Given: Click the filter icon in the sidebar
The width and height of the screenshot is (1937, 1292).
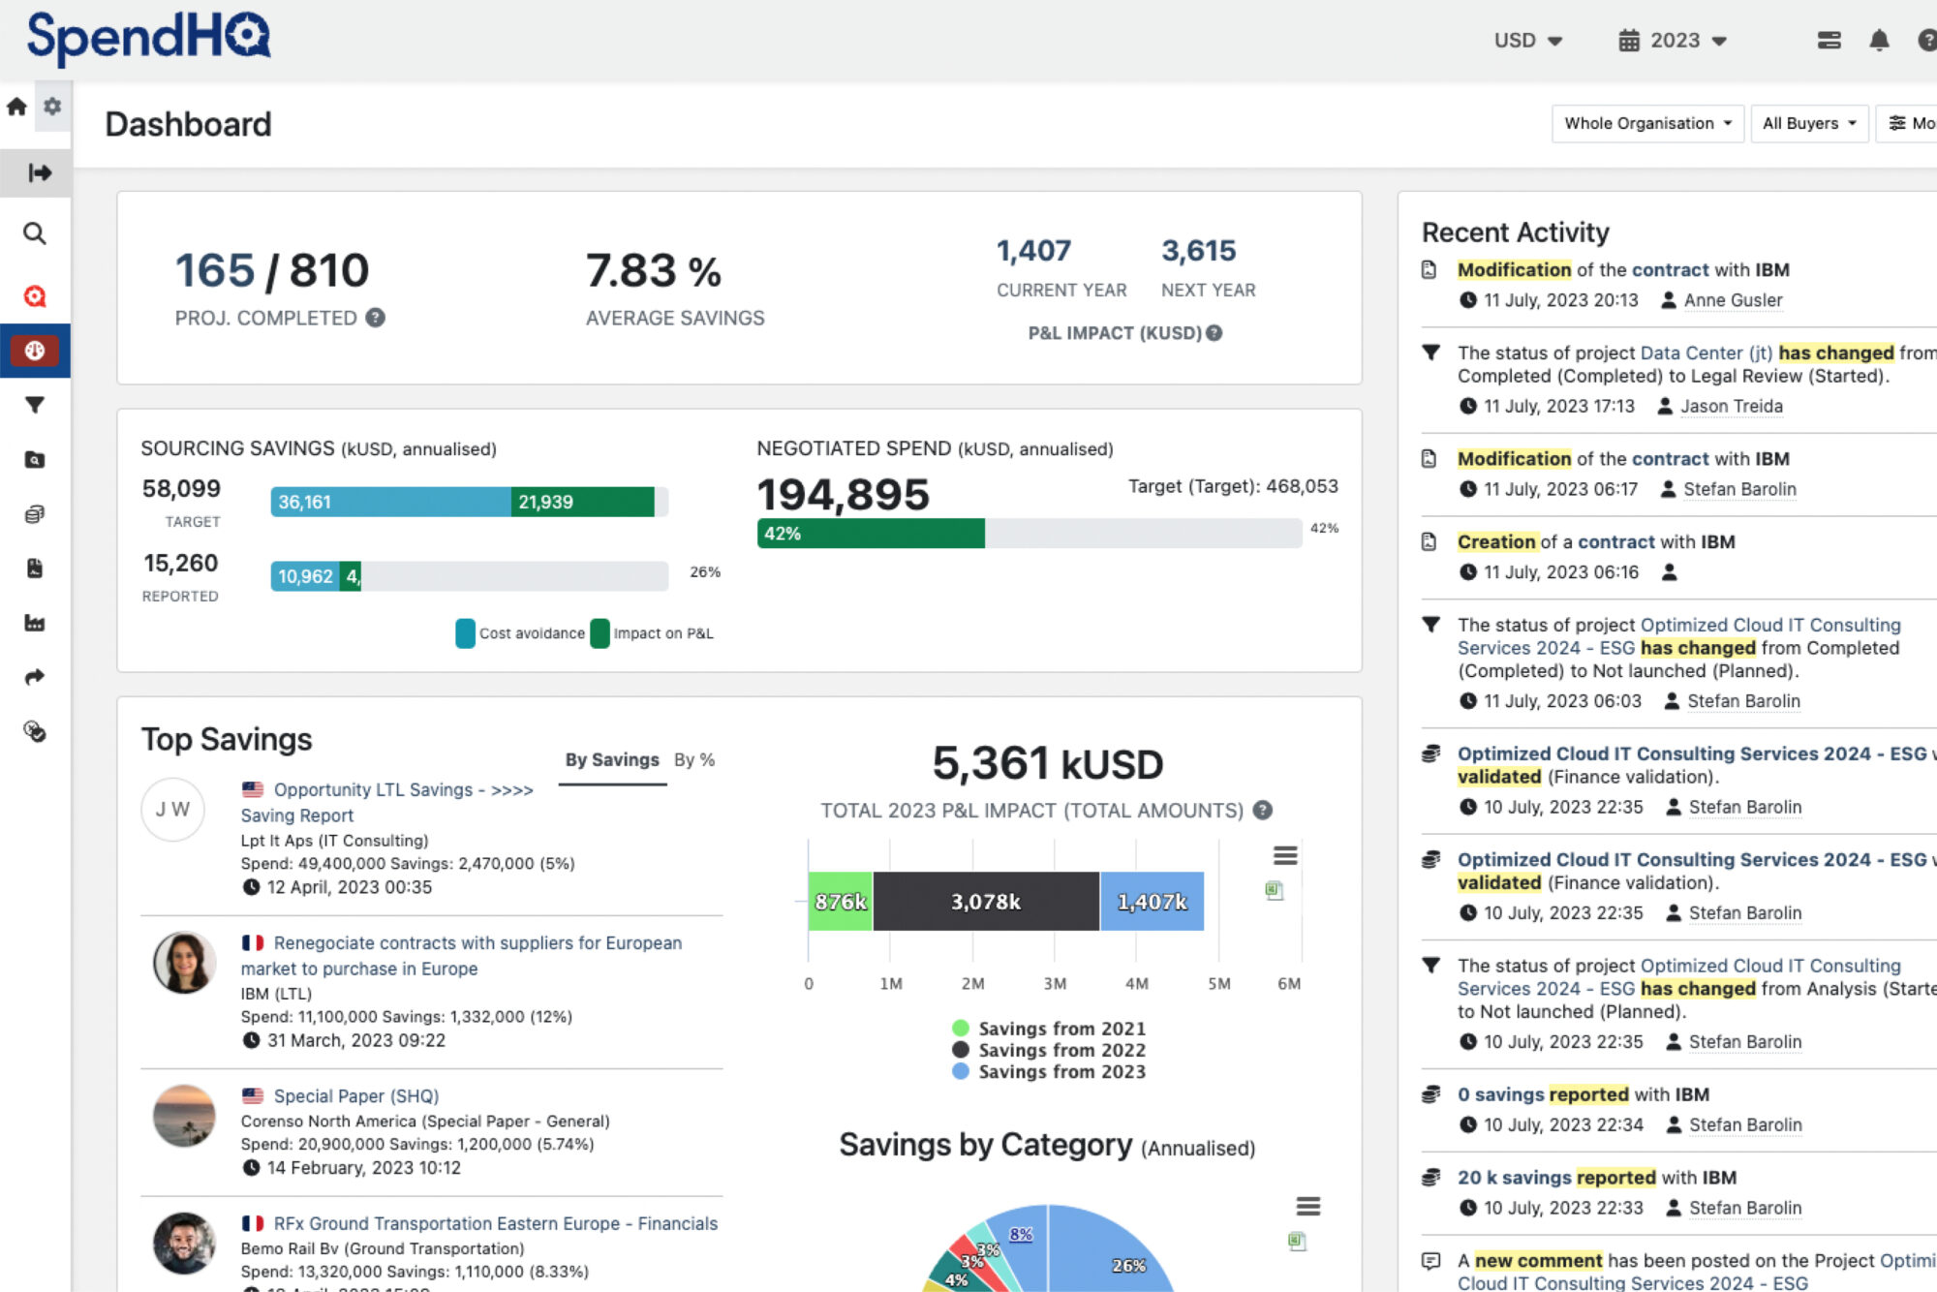Looking at the screenshot, I should (36, 406).
